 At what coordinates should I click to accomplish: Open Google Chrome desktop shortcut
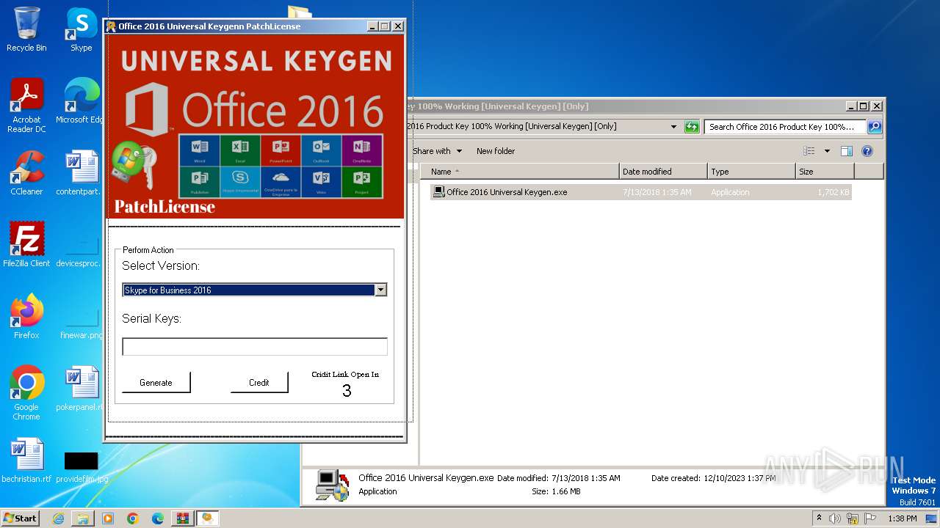click(26, 393)
